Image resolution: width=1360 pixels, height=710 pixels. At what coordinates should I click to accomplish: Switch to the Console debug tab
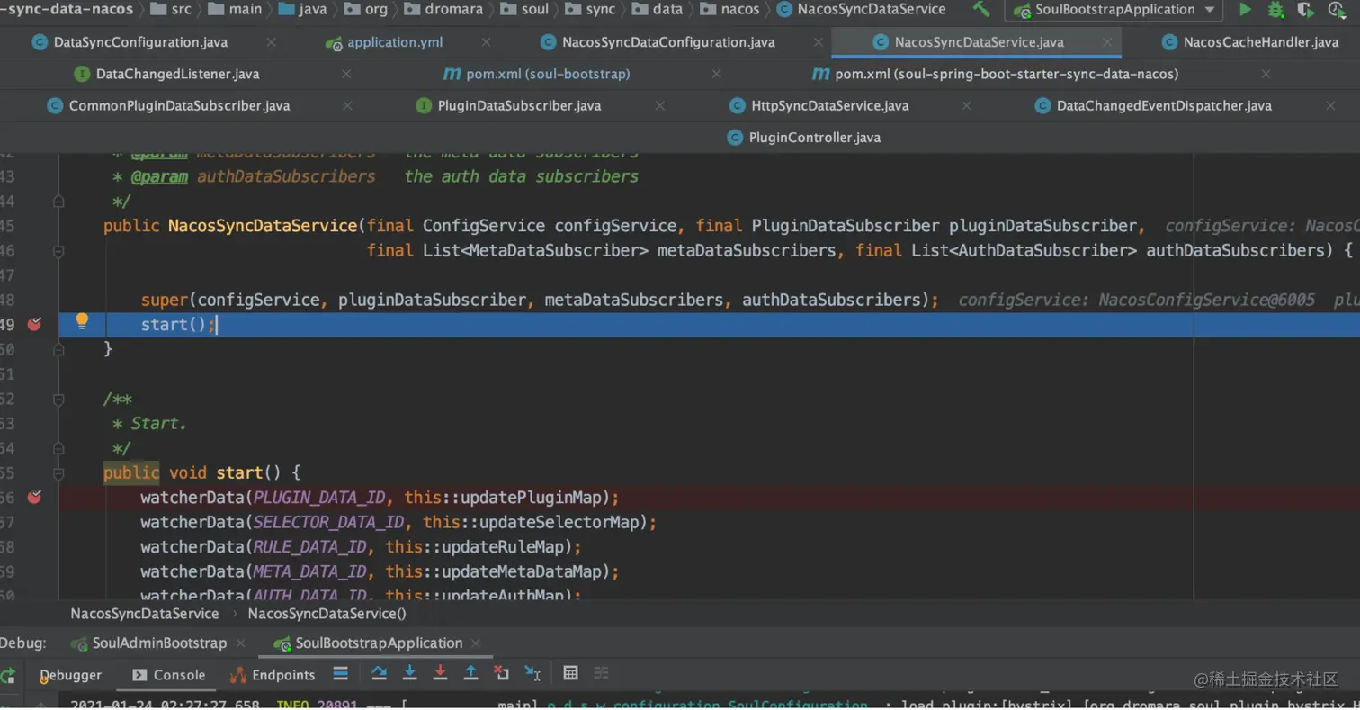pyautogui.click(x=169, y=675)
